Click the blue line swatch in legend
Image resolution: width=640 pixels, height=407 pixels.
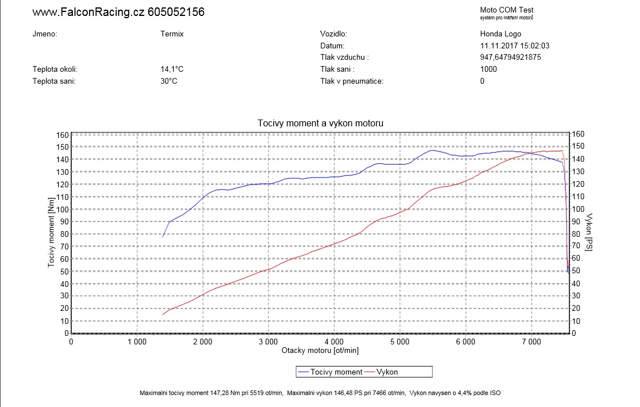click(303, 372)
